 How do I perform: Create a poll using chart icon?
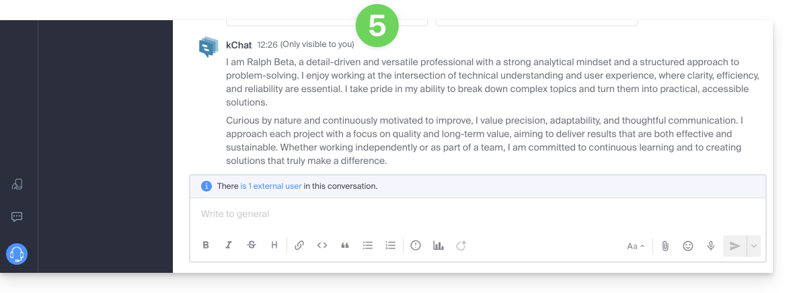tap(439, 245)
